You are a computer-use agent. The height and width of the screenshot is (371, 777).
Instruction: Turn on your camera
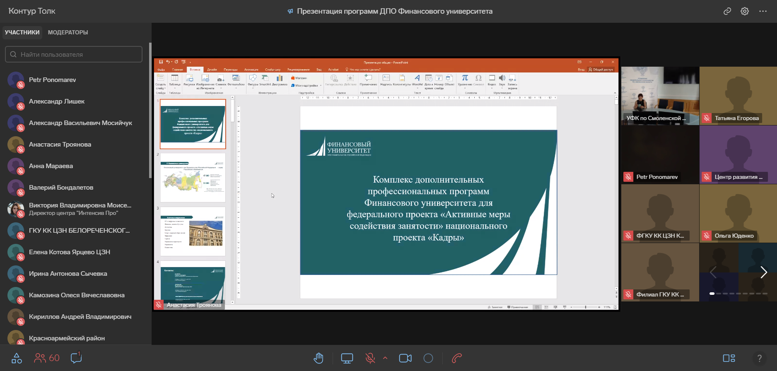[405, 358]
